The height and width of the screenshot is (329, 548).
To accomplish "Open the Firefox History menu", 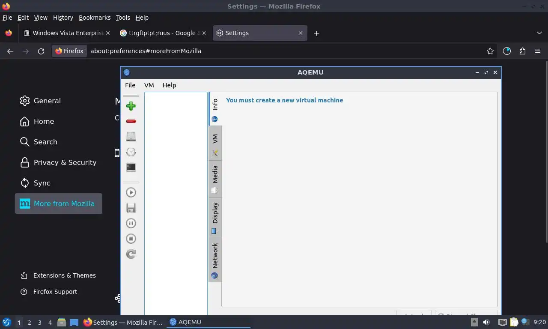I will (x=63, y=18).
